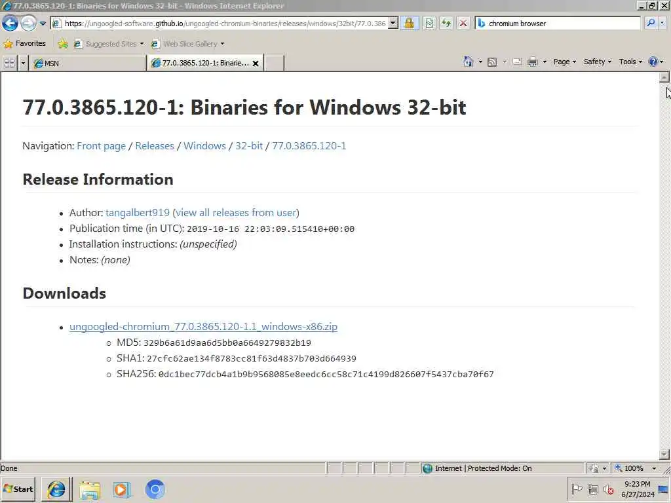
Task: Click the Action Center flag tray icon
Action: click(577, 489)
